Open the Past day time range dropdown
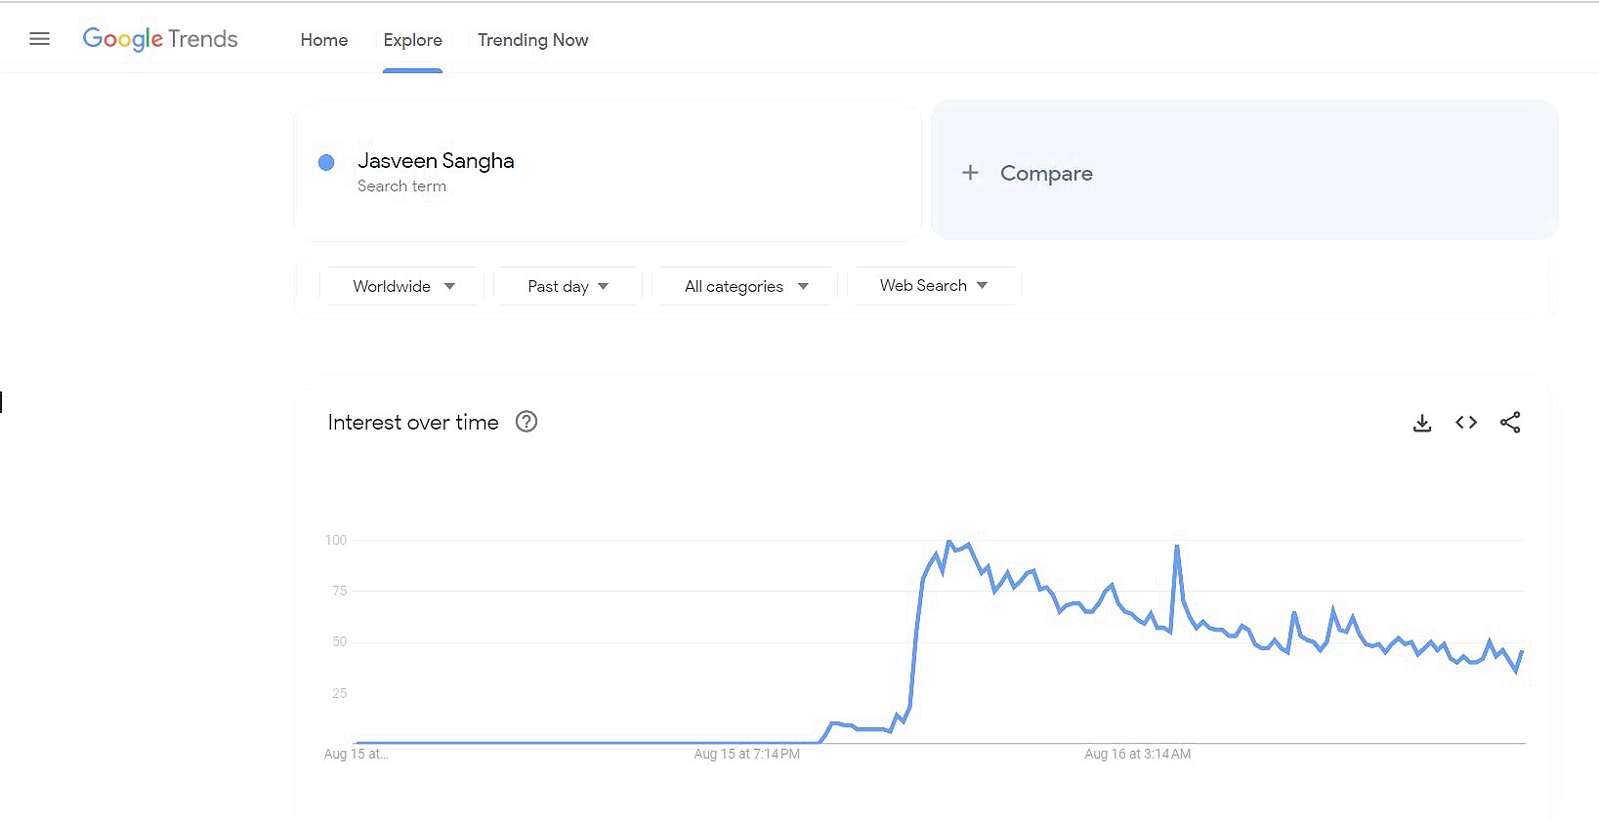Screen dimensions: 1599x821 [568, 286]
